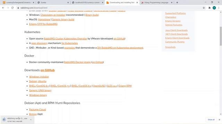Screen dimensions: 222x124
Task: Click the peer discovery link
Action: (39, 43)
